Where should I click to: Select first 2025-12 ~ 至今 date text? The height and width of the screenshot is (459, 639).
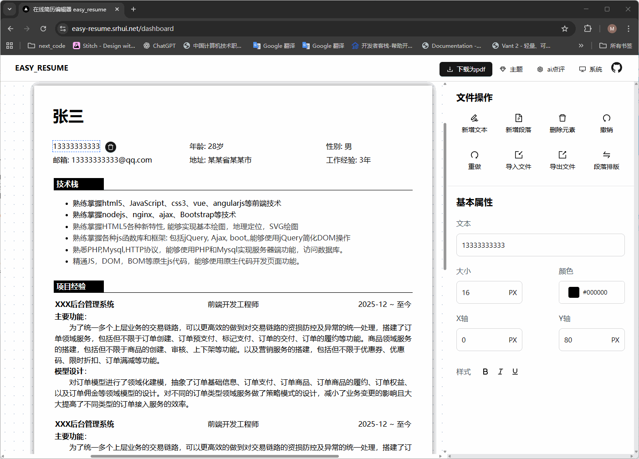tap(384, 304)
